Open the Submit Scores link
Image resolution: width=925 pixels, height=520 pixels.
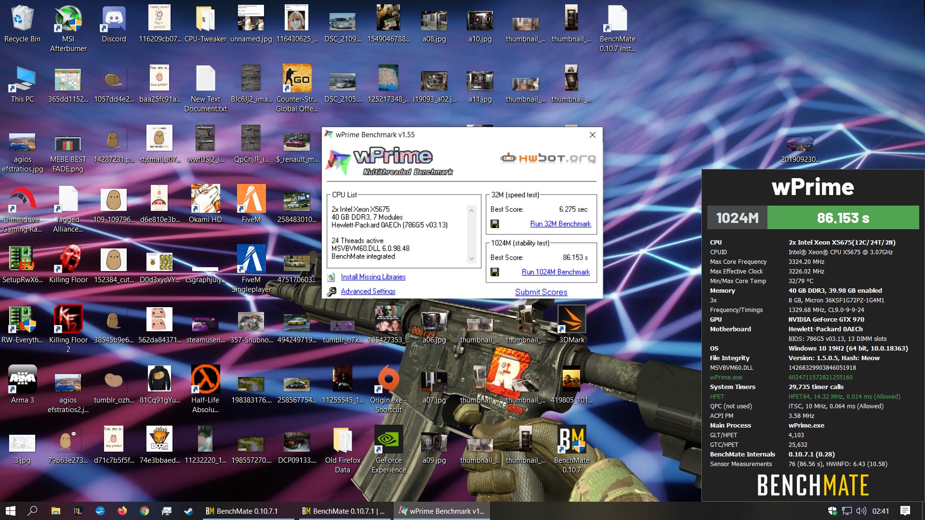[x=541, y=292]
